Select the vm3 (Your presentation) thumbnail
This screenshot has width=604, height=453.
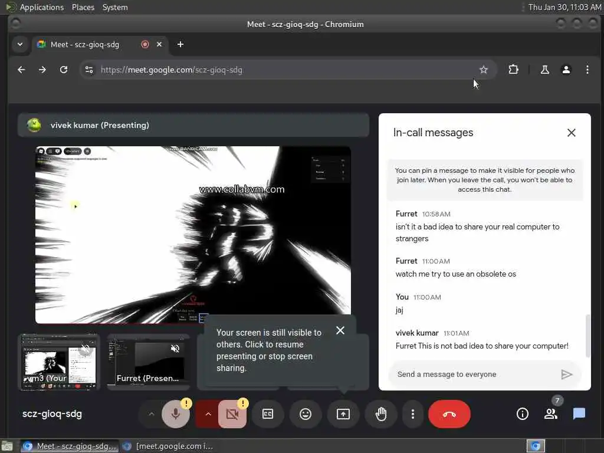click(x=59, y=362)
